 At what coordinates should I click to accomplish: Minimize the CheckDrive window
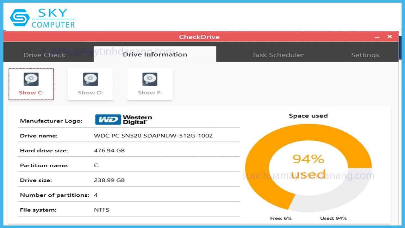click(x=377, y=37)
